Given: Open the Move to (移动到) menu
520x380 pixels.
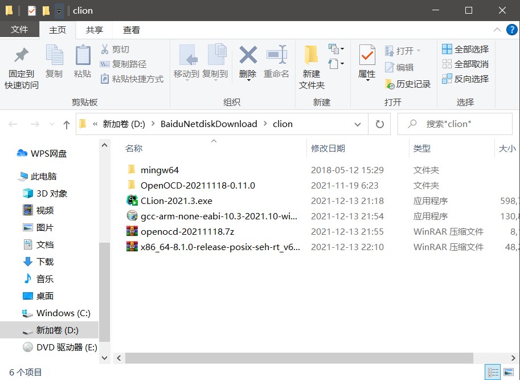Looking at the screenshot, I should click(x=187, y=62).
